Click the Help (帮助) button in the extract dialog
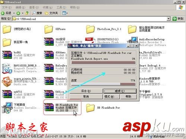Screen dimensions: 186x139 click(x=128, y=96)
